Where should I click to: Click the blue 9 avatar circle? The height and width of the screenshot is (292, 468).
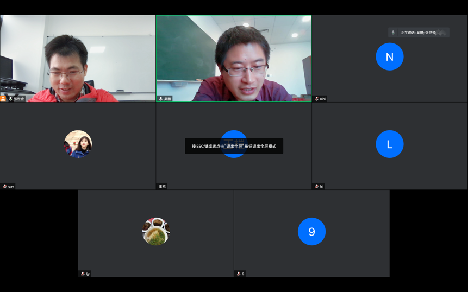pyautogui.click(x=311, y=232)
